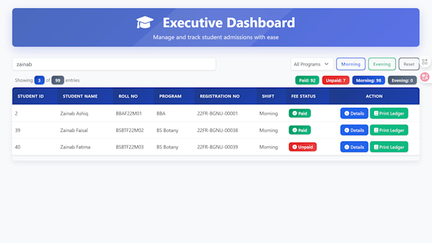The width and height of the screenshot is (432, 243).
Task: Click student ID 40 cell
Action: (x=18, y=147)
